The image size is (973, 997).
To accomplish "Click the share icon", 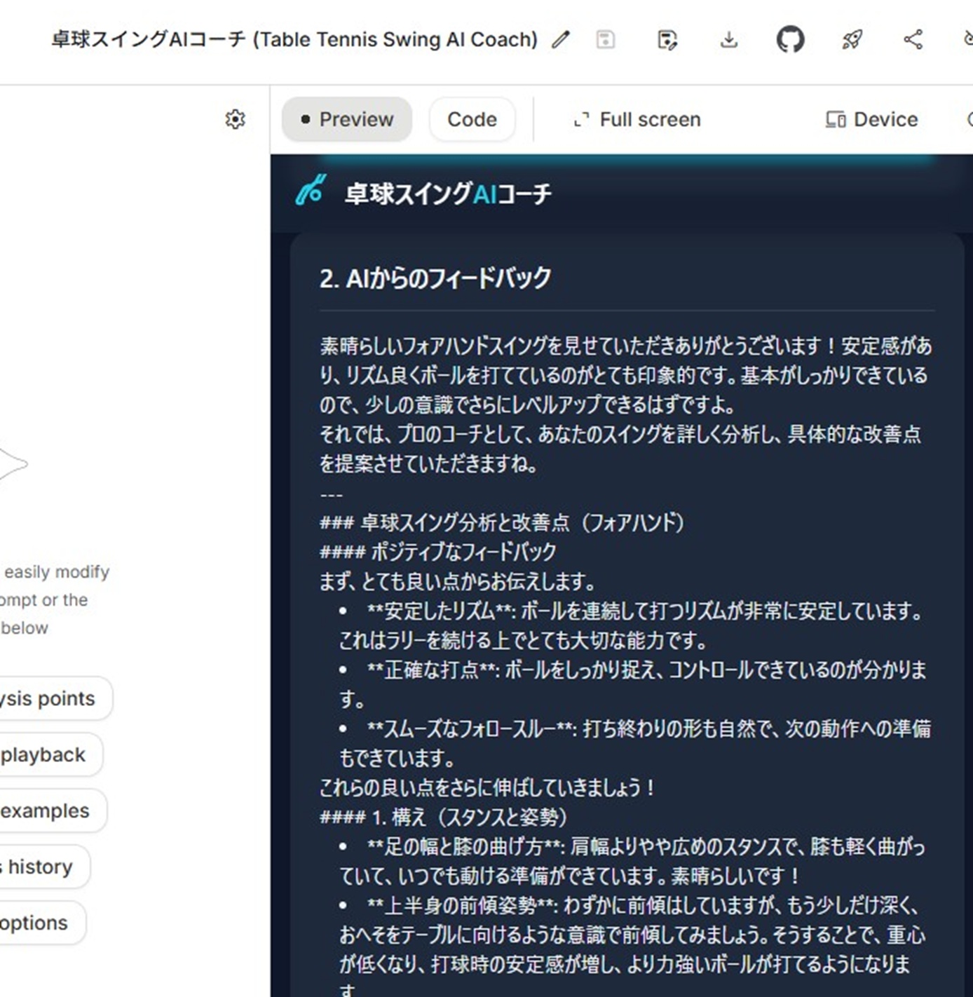I will coord(913,40).
